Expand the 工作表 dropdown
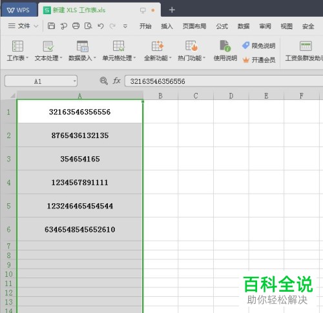The height and width of the screenshot is (313, 323). [27, 58]
